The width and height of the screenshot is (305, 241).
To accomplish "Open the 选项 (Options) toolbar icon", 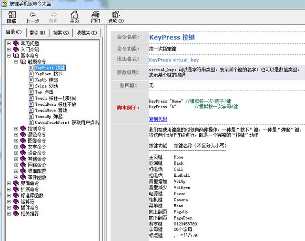I will point(116,15).
